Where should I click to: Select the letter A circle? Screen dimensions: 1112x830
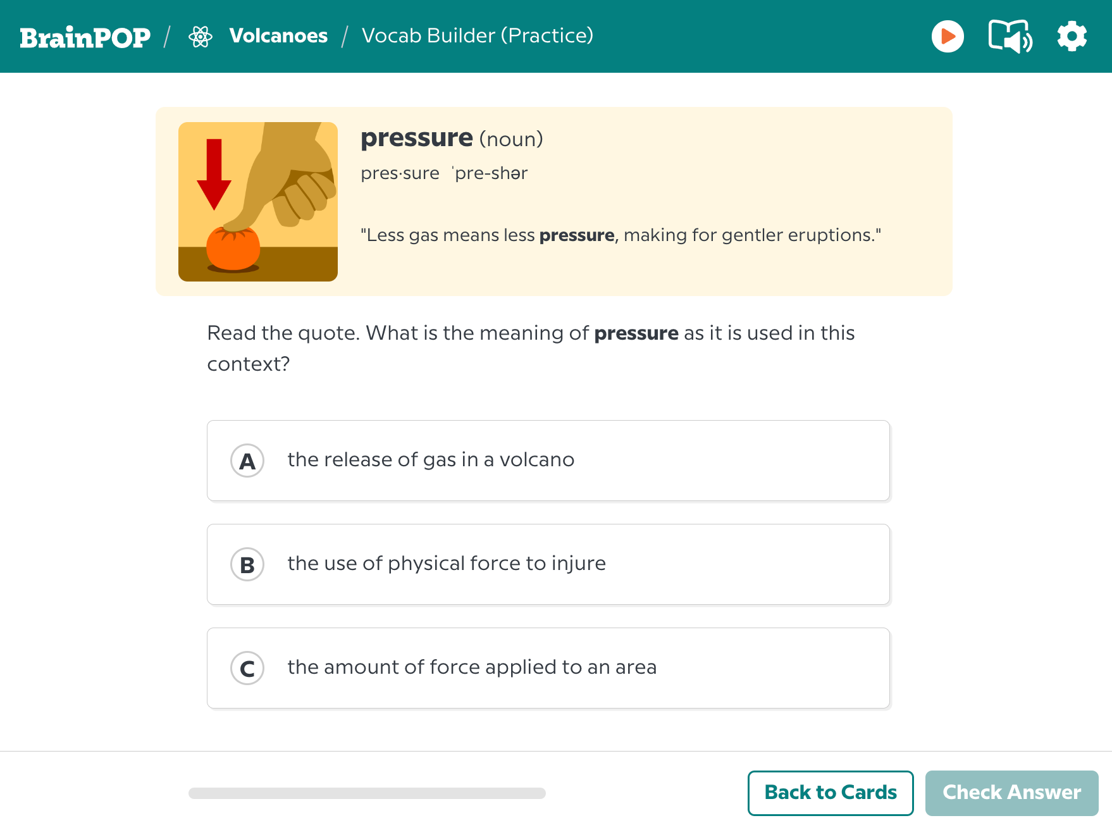247,461
